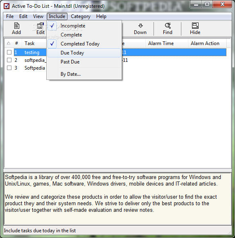Viewport: 235px width, 238px height.
Task: Open By Date... filter option
Action: click(x=84, y=74)
